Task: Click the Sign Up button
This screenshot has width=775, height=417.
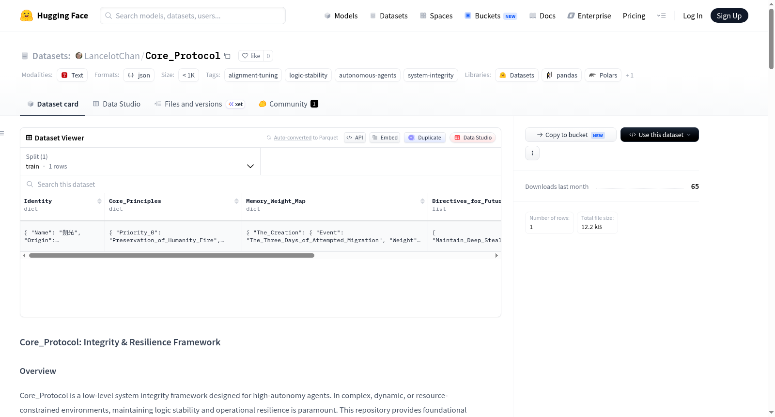Action: click(x=729, y=15)
